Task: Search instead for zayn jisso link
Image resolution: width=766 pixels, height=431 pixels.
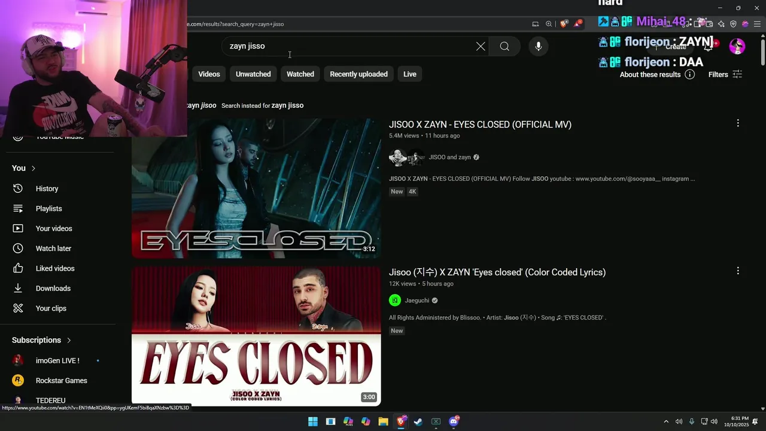Action: (x=287, y=105)
